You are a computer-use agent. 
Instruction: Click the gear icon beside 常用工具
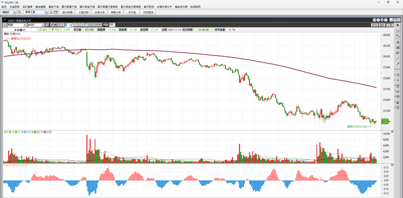click(x=51, y=13)
